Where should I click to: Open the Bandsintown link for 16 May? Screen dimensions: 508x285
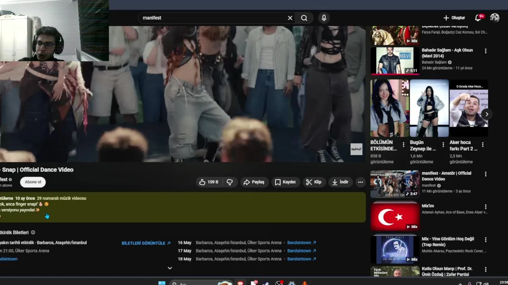pyautogui.click(x=302, y=243)
